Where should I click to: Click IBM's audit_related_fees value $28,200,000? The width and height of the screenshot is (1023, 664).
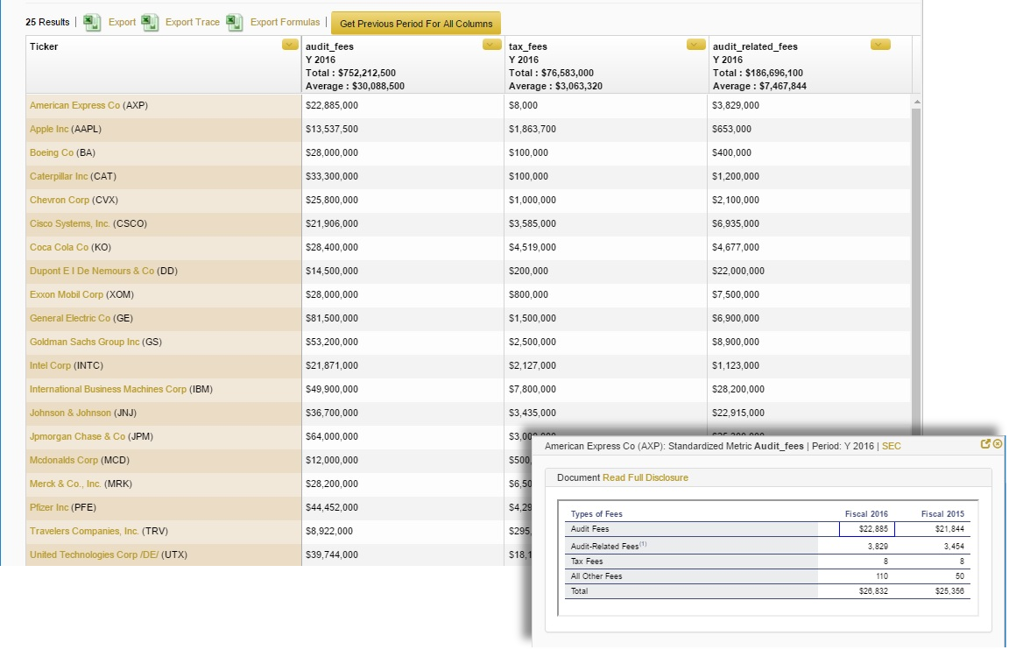tap(738, 390)
